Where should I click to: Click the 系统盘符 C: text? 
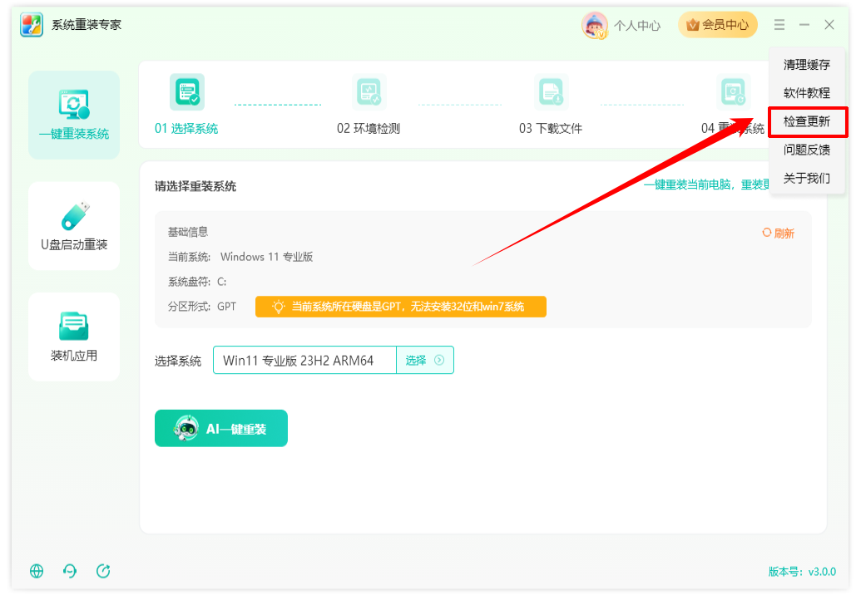point(197,282)
